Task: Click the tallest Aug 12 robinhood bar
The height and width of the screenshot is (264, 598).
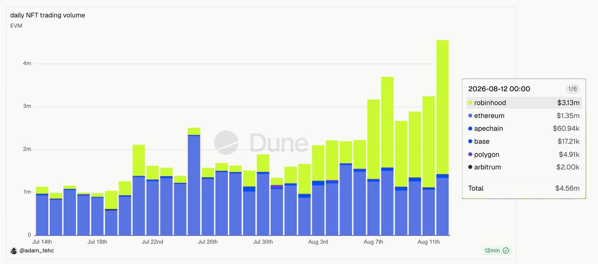Action: pos(443,107)
